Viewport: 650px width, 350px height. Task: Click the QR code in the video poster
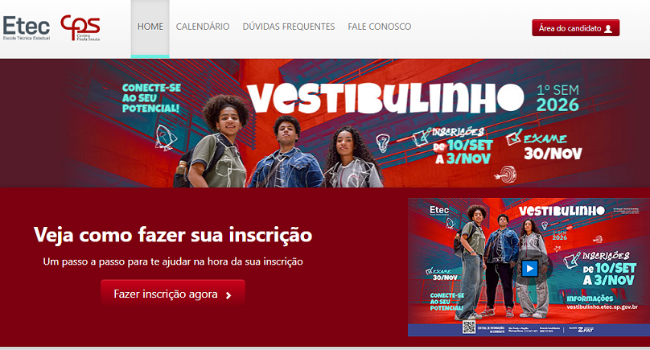click(469, 327)
